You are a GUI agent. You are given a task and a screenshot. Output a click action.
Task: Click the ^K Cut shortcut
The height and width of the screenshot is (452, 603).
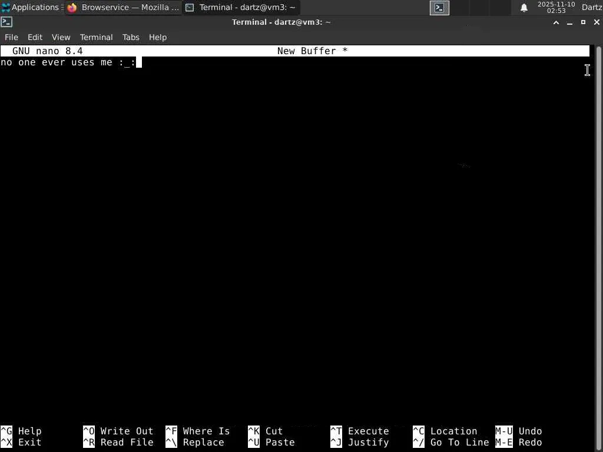click(266, 431)
